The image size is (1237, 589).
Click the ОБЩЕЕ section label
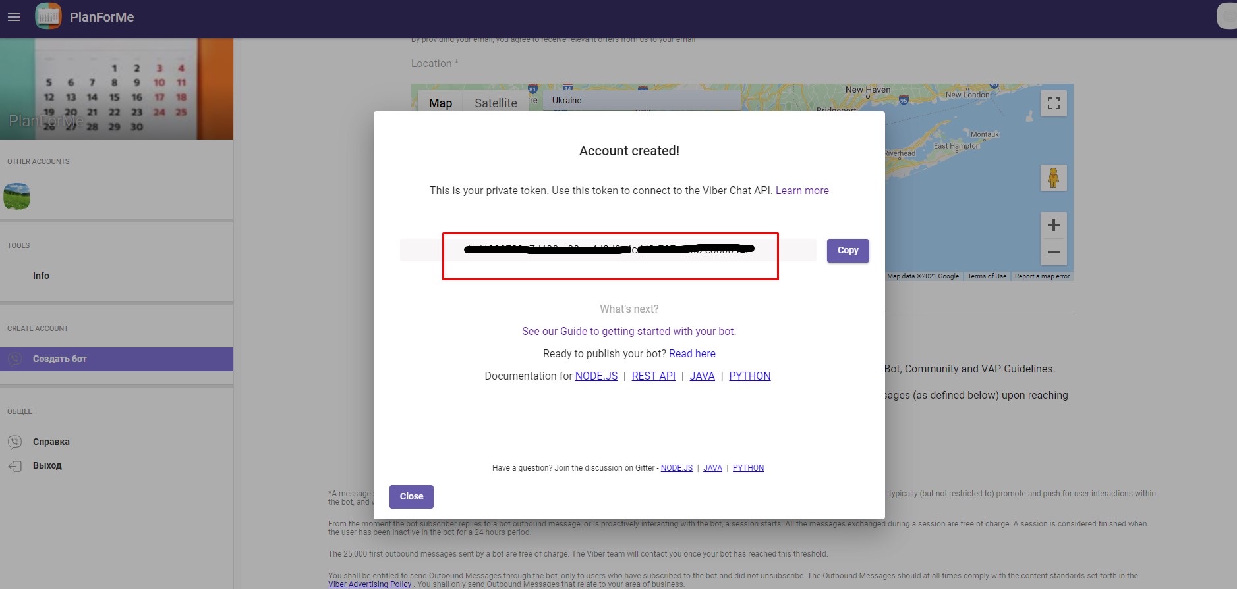tap(20, 411)
